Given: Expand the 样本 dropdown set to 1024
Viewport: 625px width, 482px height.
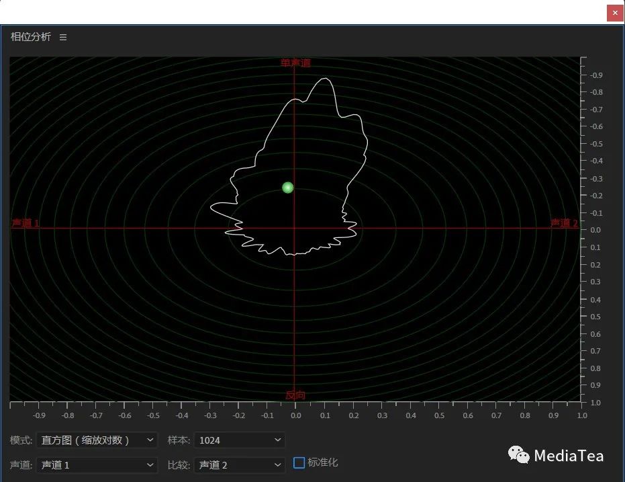Looking at the screenshot, I should tap(240, 440).
